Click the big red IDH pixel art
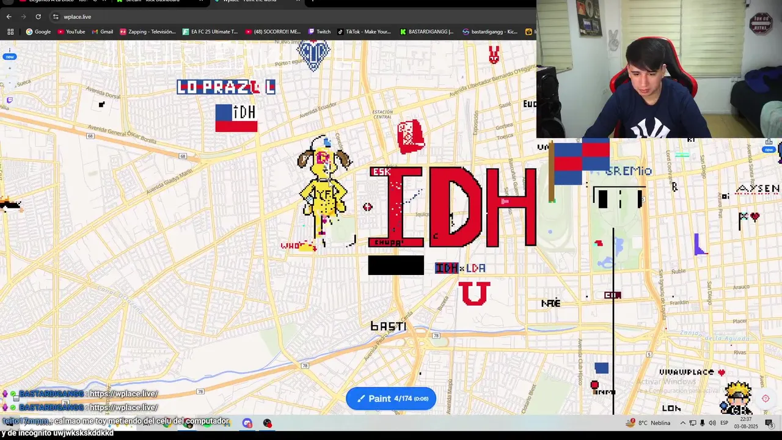The image size is (782, 440). click(452, 207)
